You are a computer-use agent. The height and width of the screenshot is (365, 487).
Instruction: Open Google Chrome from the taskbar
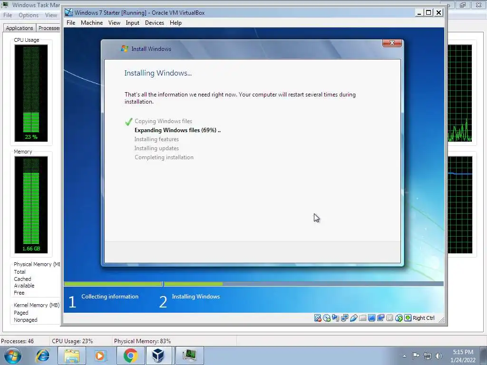130,355
